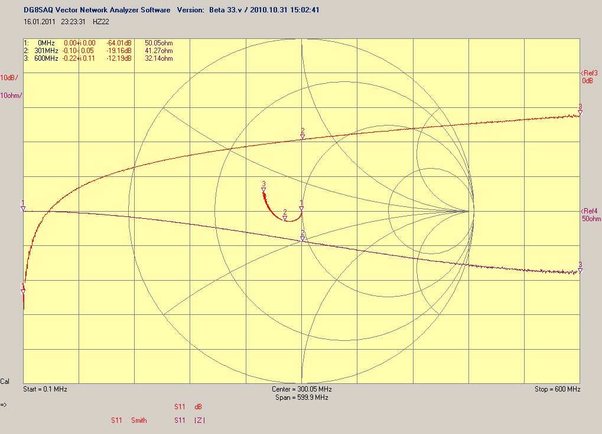Click the Ref4 50ohm reference label
The height and width of the screenshot is (434, 602).
[591, 215]
